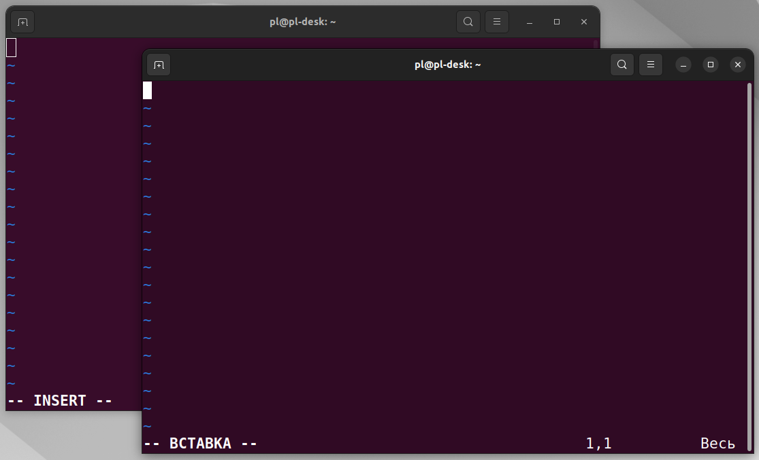
Task: Minimize the front terminal window
Action: 683,65
